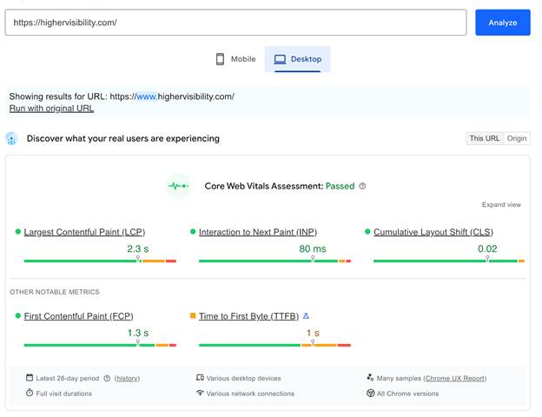Switch to the Mobile tab
542x417 pixels.
pyautogui.click(x=235, y=59)
